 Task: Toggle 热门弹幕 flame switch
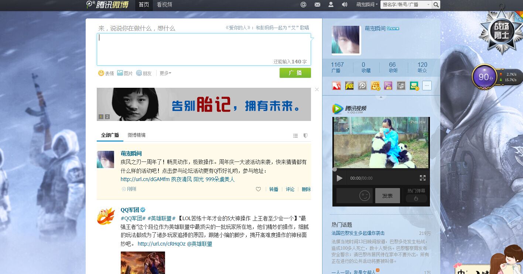tap(416, 198)
